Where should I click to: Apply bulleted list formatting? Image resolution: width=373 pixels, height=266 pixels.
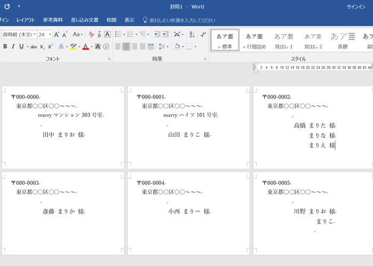(x=117, y=35)
